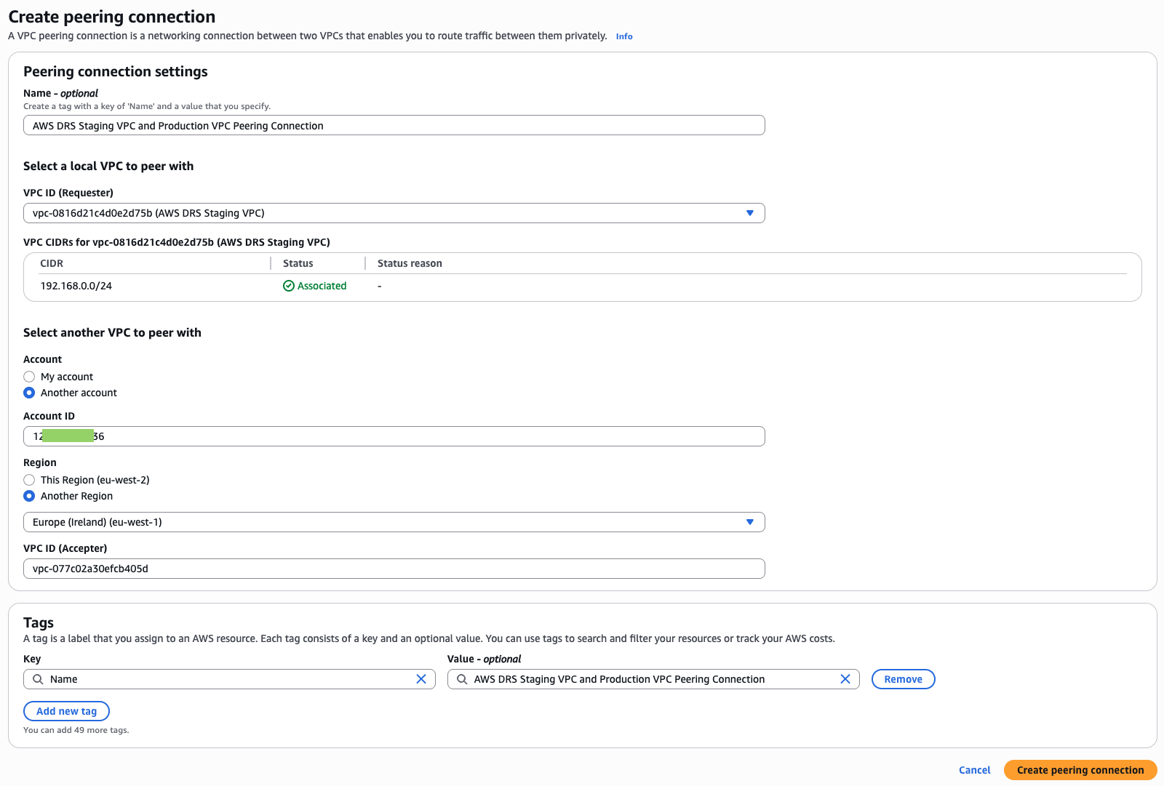
Task: Select the This Region (eu-west-2) radio button
Action: tap(29, 480)
